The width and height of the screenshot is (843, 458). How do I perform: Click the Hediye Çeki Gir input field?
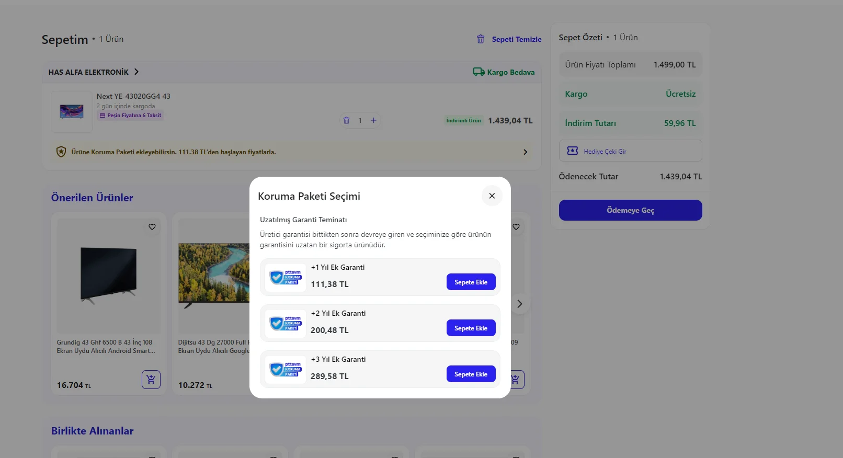coord(630,151)
